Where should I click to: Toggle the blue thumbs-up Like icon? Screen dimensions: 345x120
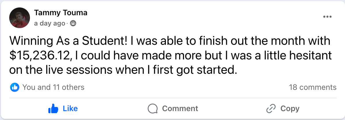(x=53, y=109)
